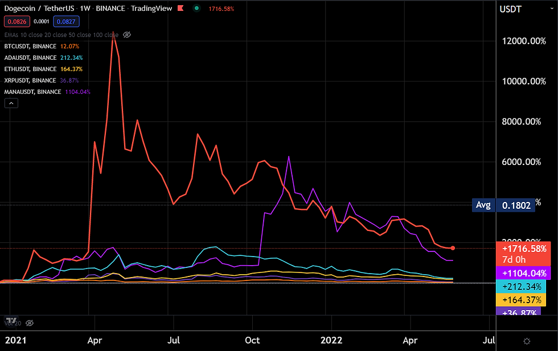
Task: Click the blue buy price 0.0827
Action: click(66, 22)
